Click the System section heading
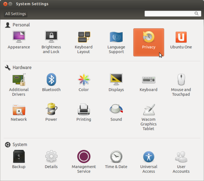Image resolution: width=204 pixels, height=181 pixels. pos(20,145)
